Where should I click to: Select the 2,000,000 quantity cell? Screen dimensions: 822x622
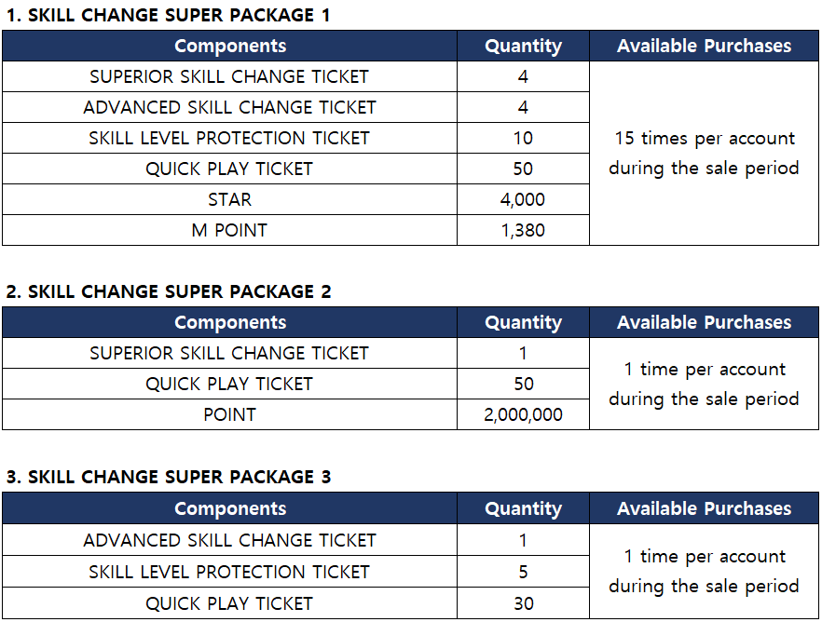[523, 414]
